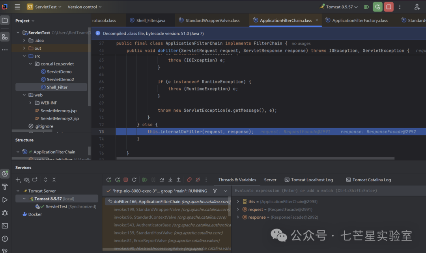This screenshot has width=426, height=253.
Task: Open the Tomcat 8.5.57 run configuration dropdown
Action: (x=339, y=7)
